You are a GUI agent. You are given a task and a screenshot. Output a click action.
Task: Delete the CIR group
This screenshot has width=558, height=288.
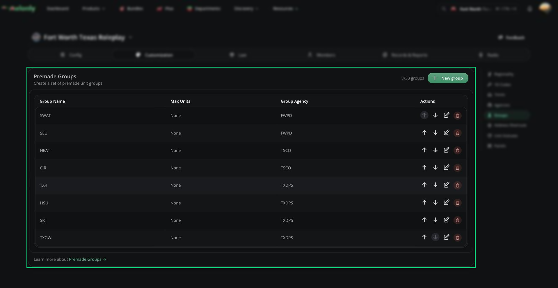(x=457, y=168)
